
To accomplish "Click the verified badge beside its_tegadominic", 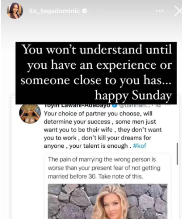I will [x=85, y=11].
